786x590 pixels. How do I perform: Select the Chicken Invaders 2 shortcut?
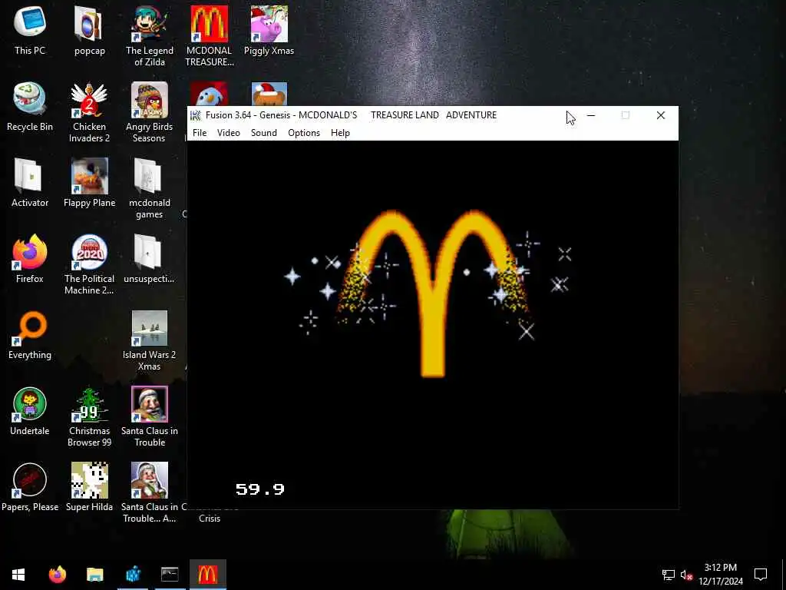[x=89, y=112]
